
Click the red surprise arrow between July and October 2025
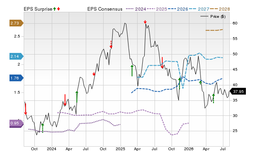pyautogui.click(x=162, y=63)
